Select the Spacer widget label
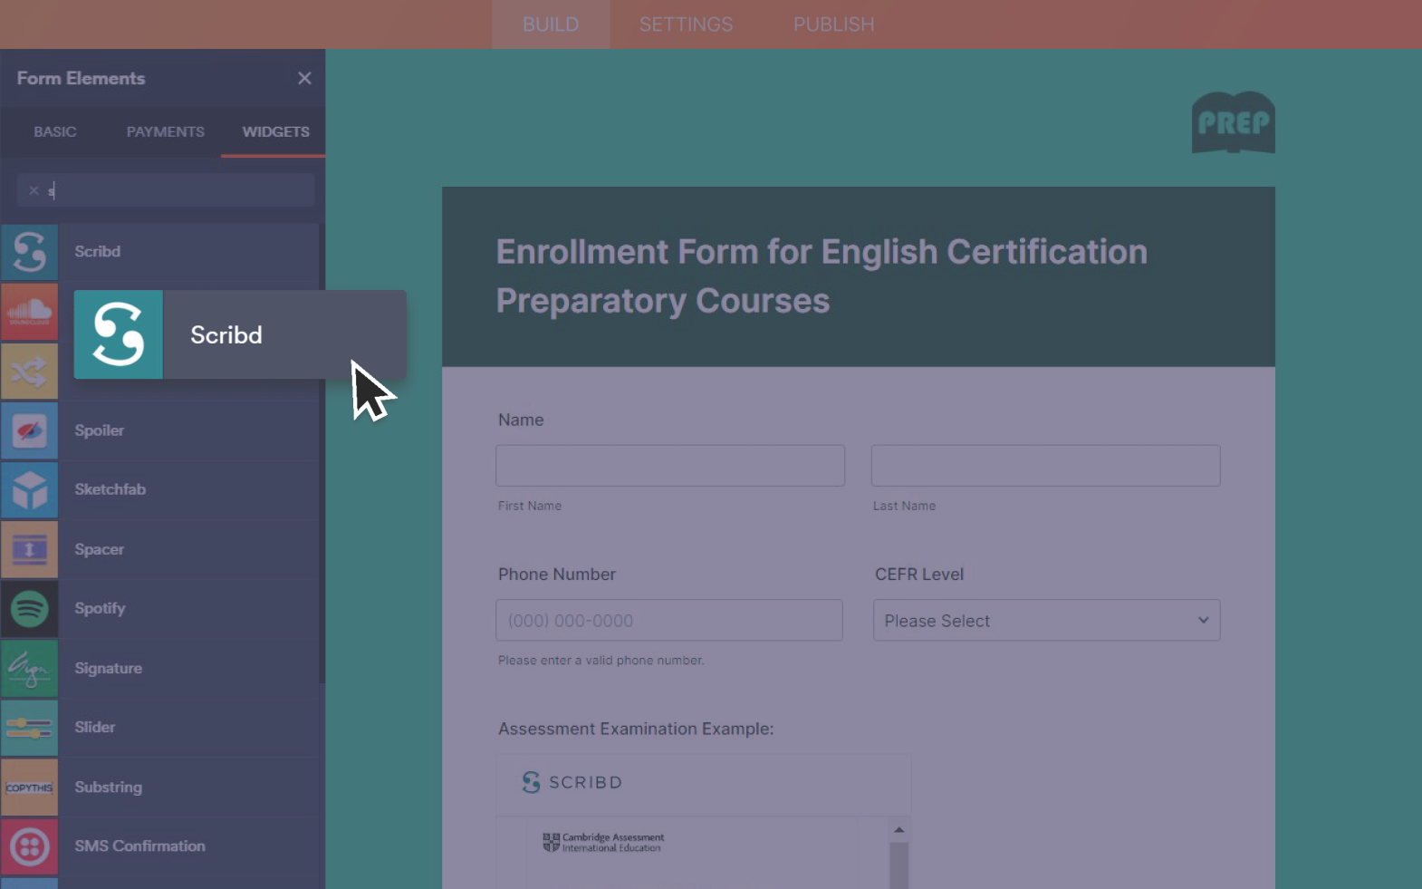 point(100,549)
